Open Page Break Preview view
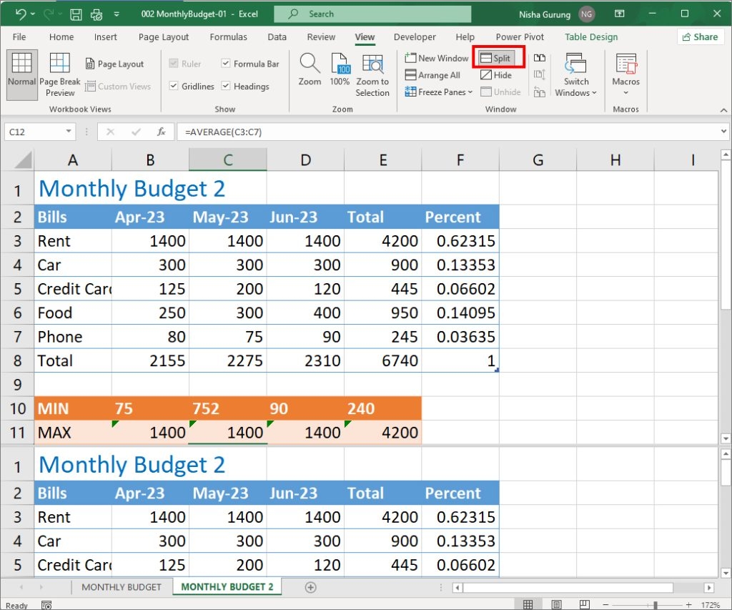 [60, 74]
